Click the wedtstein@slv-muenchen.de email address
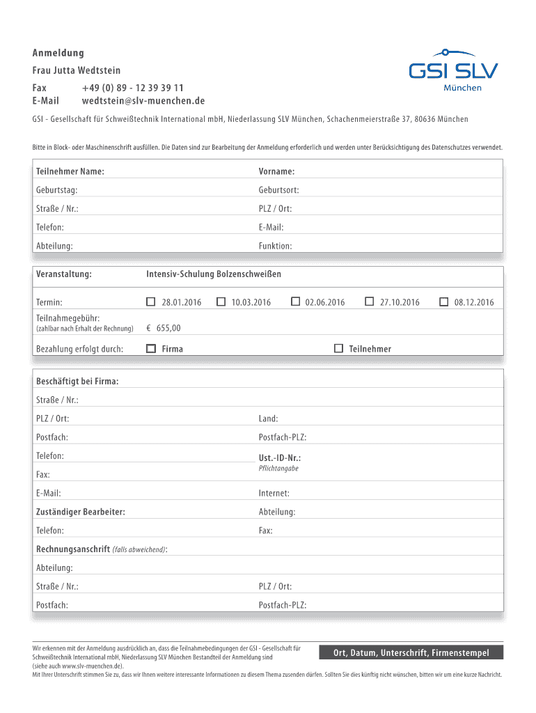The width and height of the screenshot is (536, 713). pyautogui.click(x=143, y=101)
